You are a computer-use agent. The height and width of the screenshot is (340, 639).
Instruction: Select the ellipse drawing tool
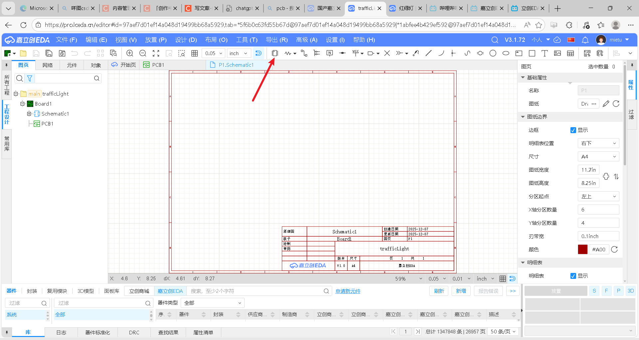(506, 53)
